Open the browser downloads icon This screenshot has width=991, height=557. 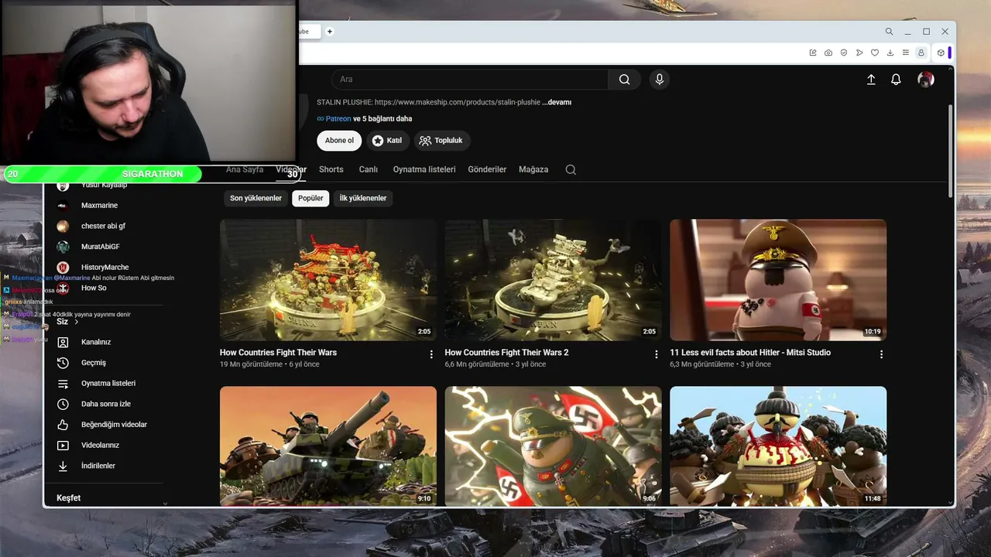coord(890,53)
